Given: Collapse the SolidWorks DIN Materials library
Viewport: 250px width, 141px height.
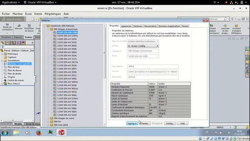Looking at the screenshot, I should [x=45, y=26].
